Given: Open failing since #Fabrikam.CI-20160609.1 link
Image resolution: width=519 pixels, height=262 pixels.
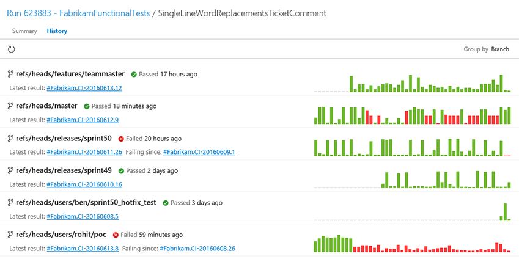Looking at the screenshot, I should pos(199,152).
